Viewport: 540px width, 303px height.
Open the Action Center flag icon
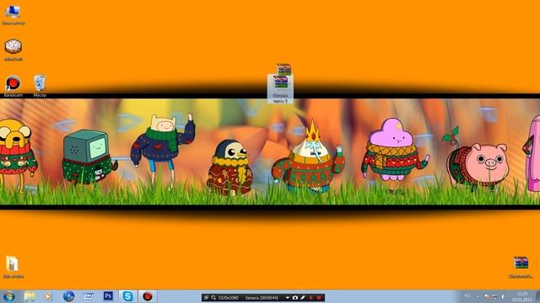coord(487,296)
